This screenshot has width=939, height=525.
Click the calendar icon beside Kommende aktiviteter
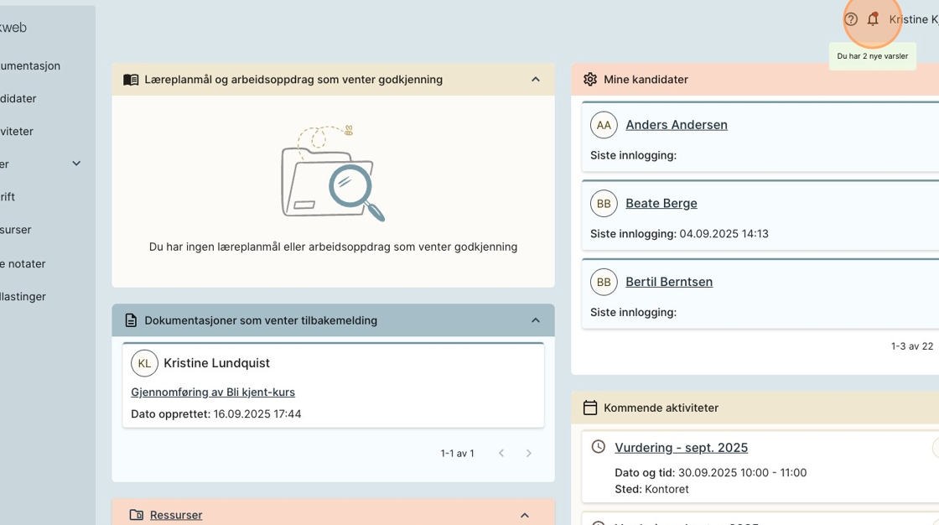tap(590, 408)
